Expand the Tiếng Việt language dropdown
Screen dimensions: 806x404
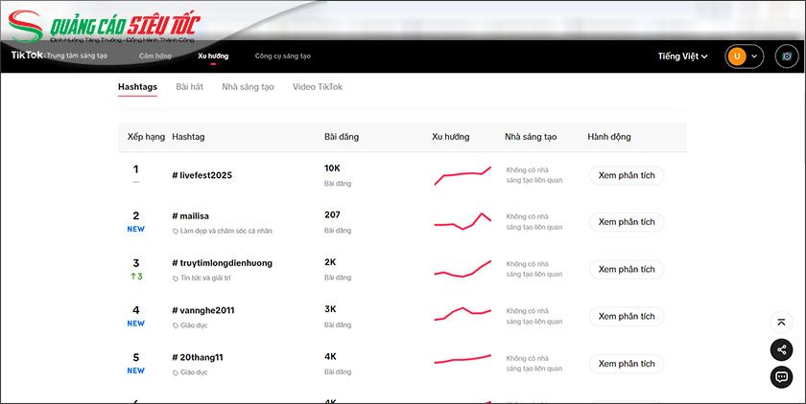[x=682, y=56]
